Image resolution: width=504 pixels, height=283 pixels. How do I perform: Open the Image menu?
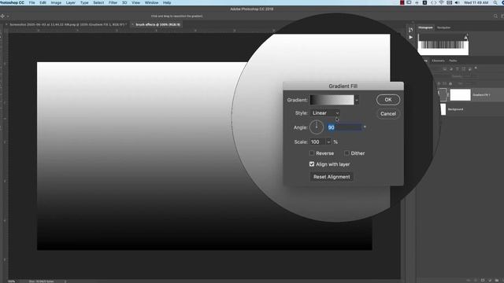tap(56, 2)
